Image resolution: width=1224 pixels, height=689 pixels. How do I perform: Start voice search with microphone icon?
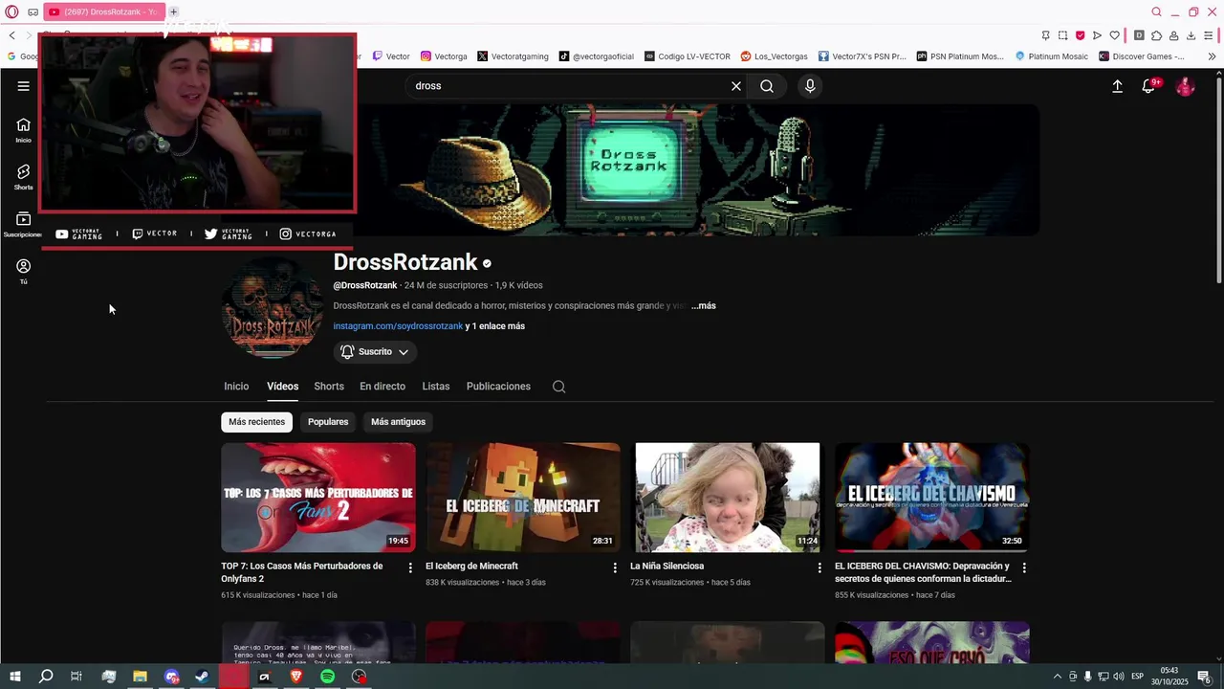coord(810,86)
